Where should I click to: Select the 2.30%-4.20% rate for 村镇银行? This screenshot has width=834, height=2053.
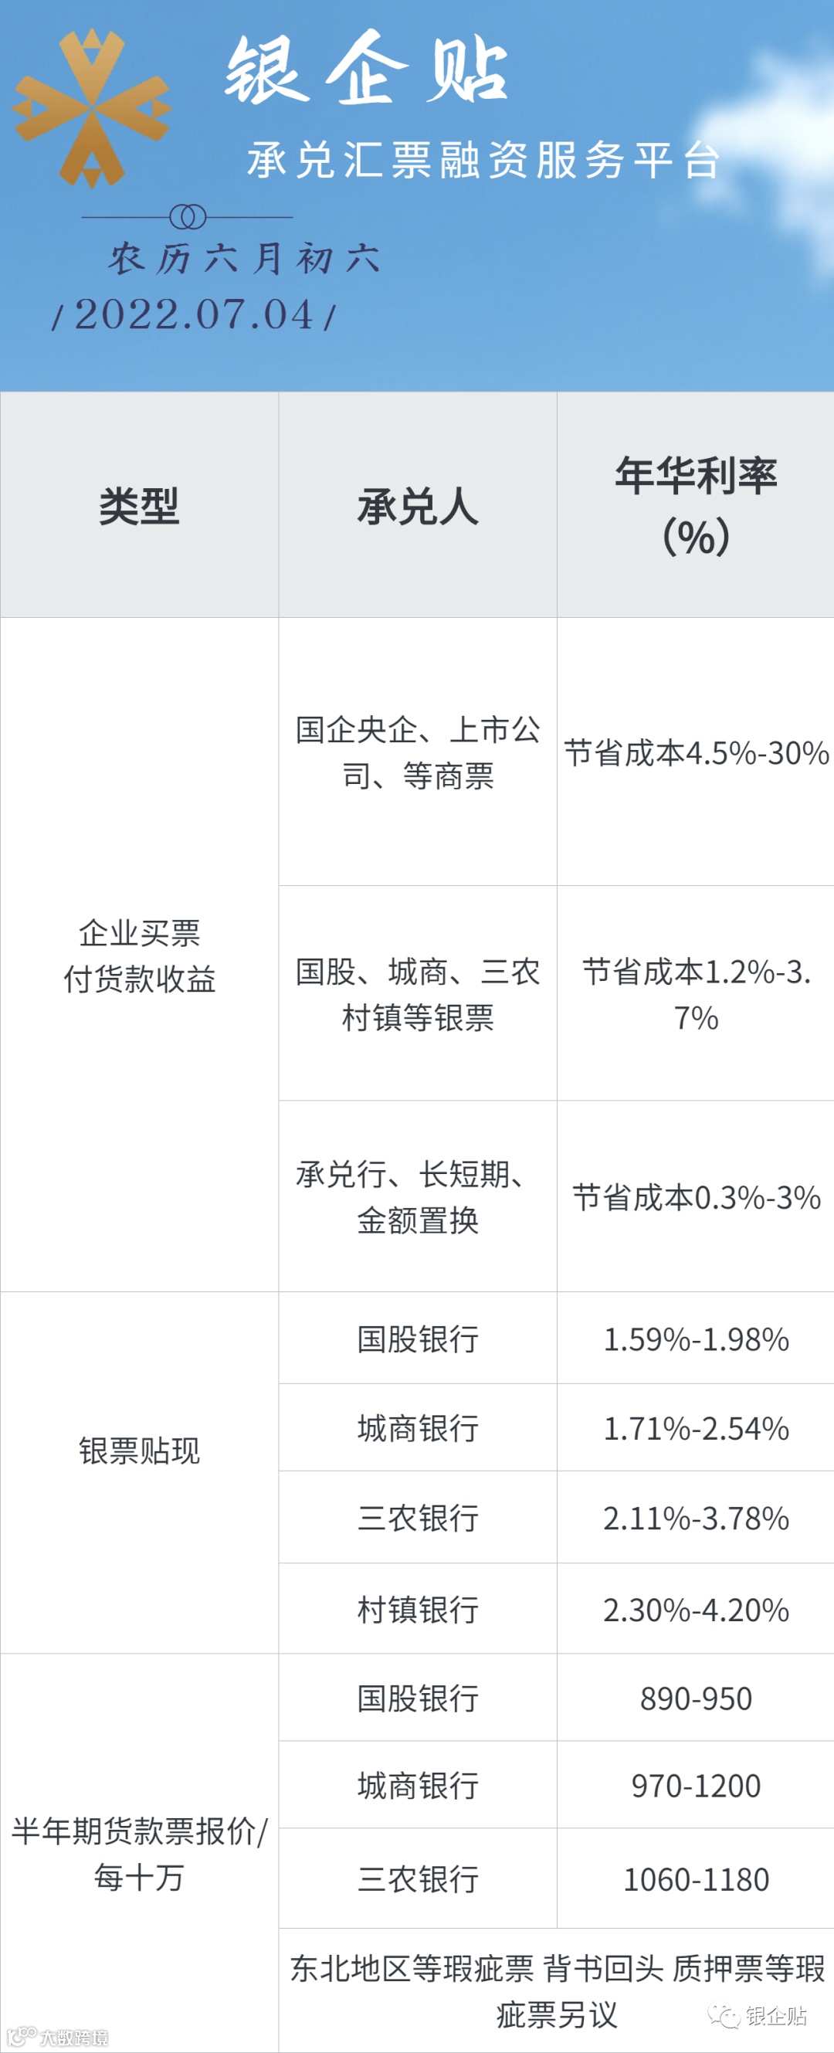[696, 1609]
